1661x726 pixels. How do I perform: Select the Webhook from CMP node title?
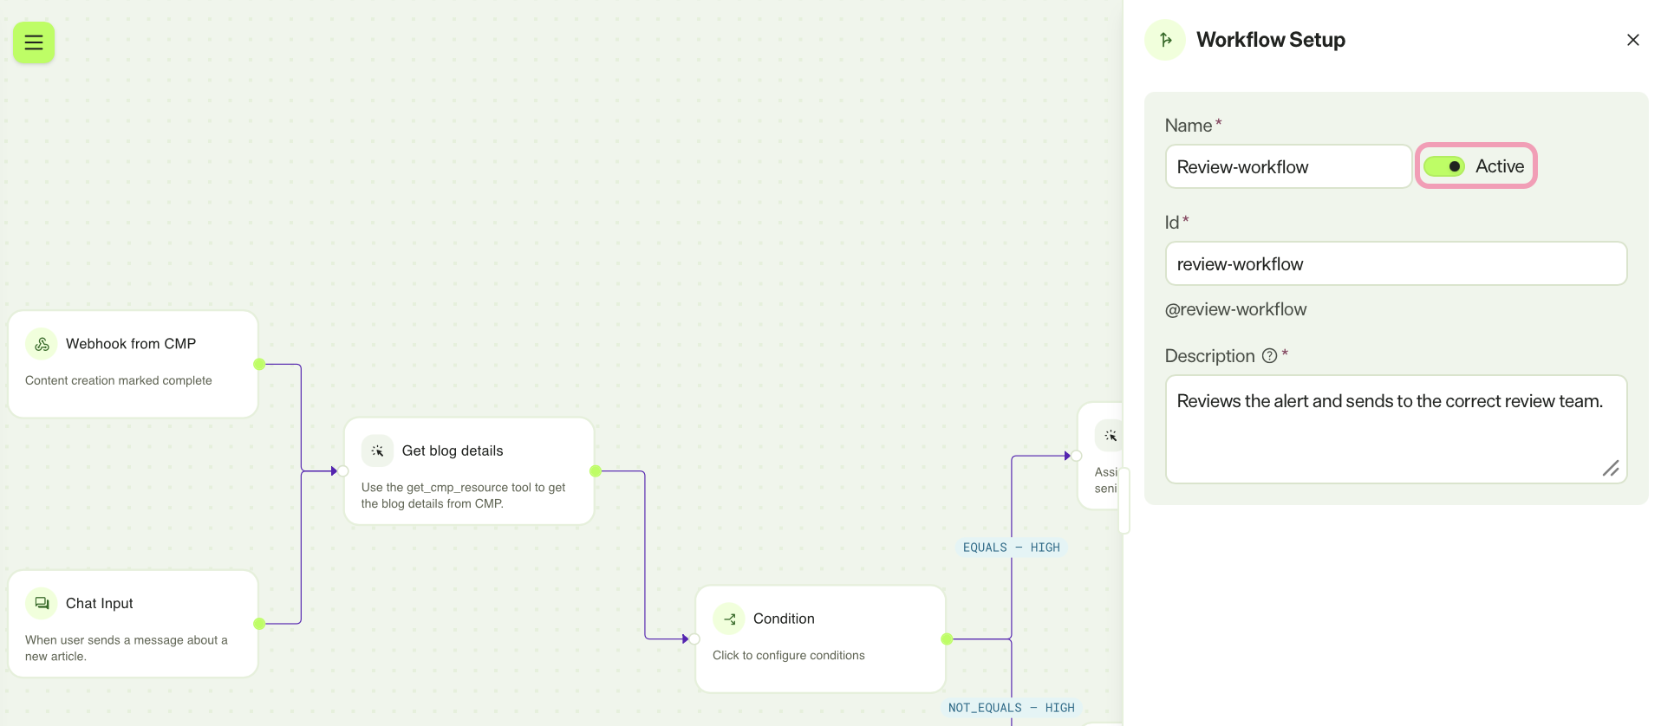coord(131,344)
